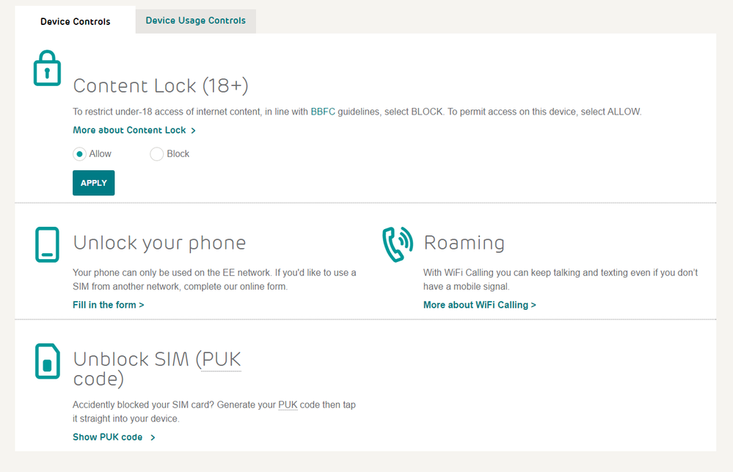Open the Device Controls tab

point(75,21)
